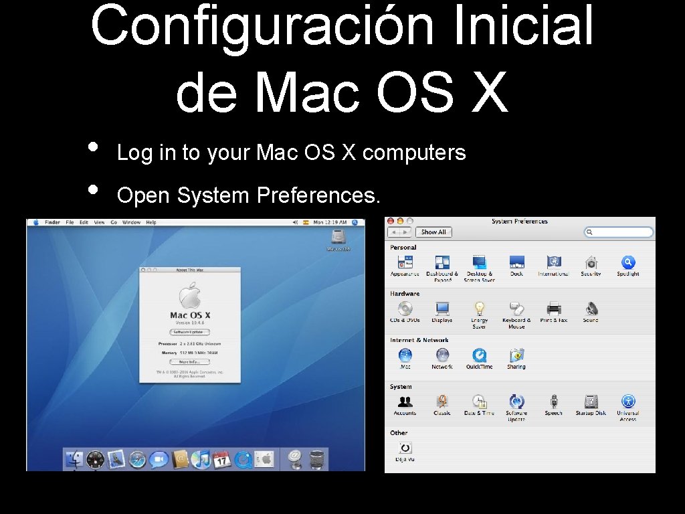Open Keyboard & Mouse preferences

pos(516,315)
